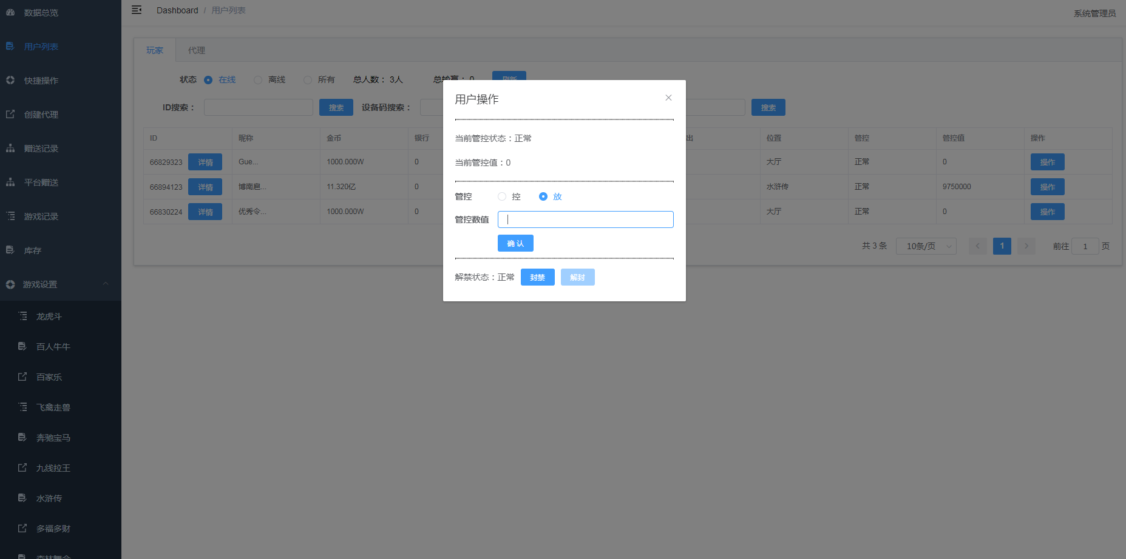The height and width of the screenshot is (559, 1126).
Task: Click the sidebar collapse hamburger icon
Action: [x=137, y=10]
